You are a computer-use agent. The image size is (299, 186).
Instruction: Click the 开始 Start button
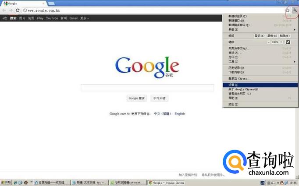[x=6, y=182]
